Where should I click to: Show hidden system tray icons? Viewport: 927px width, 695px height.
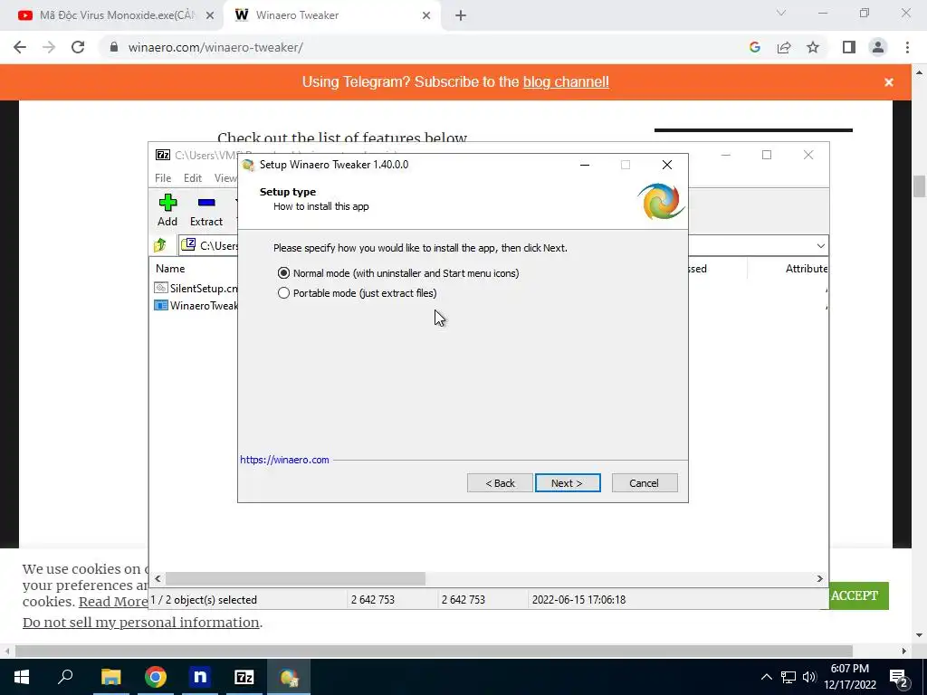tap(766, 677)
